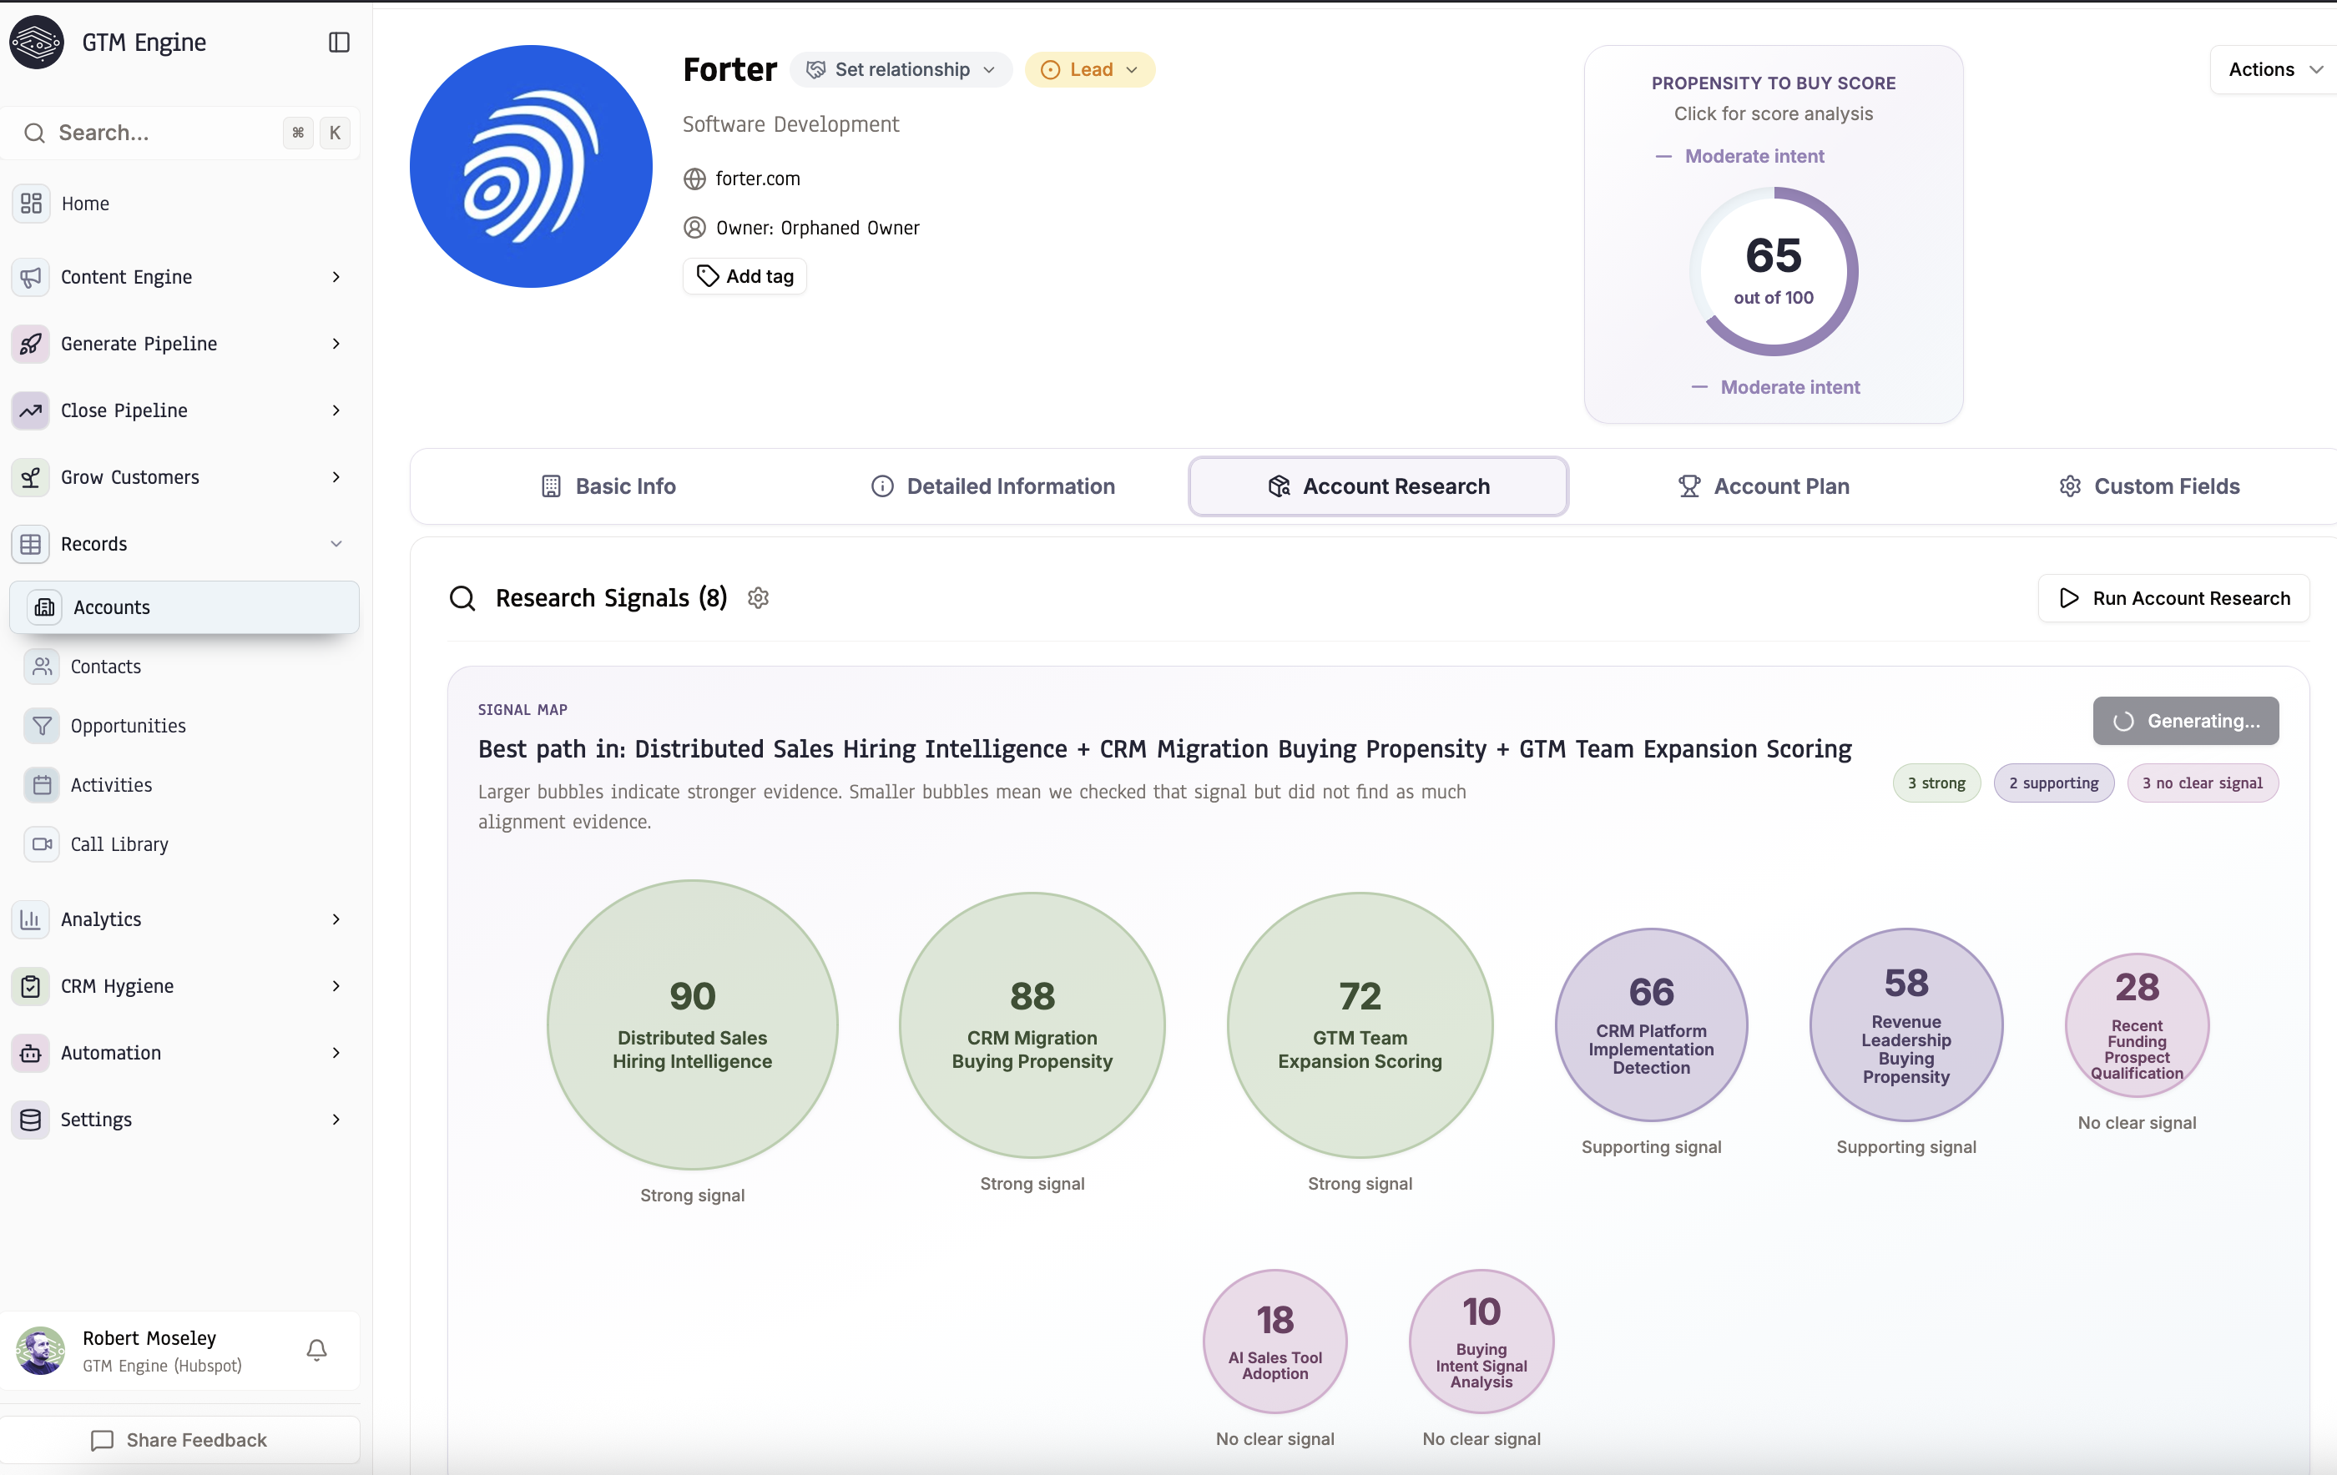
Task: Click the Call Library video icon
Action: tap(42, 843)
